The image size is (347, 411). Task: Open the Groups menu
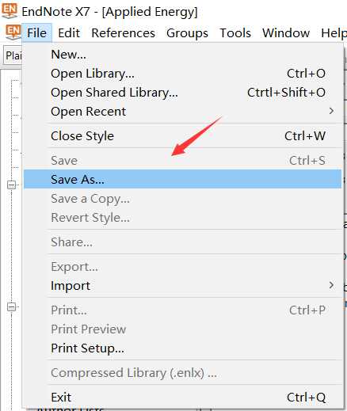pos(187,33)
